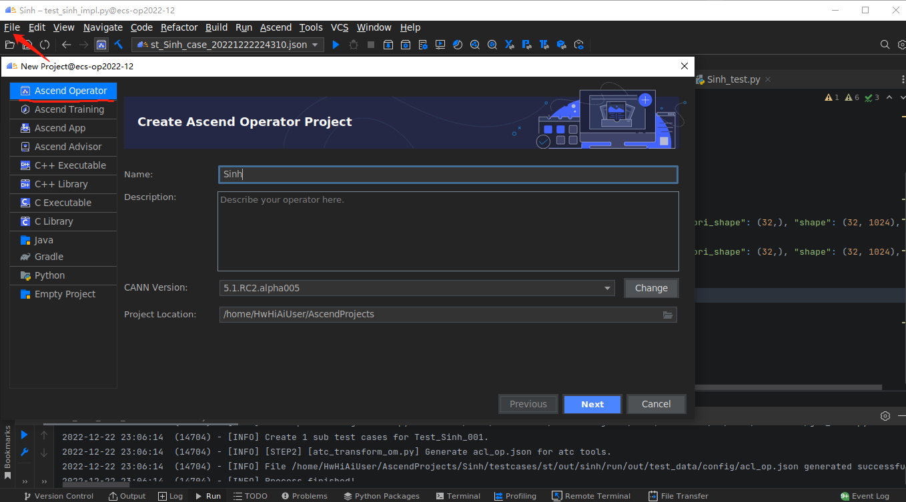This screenshot has width=906, height=502.
Task: Click down arrow in Run panel
Action: (x=44, y=453)
